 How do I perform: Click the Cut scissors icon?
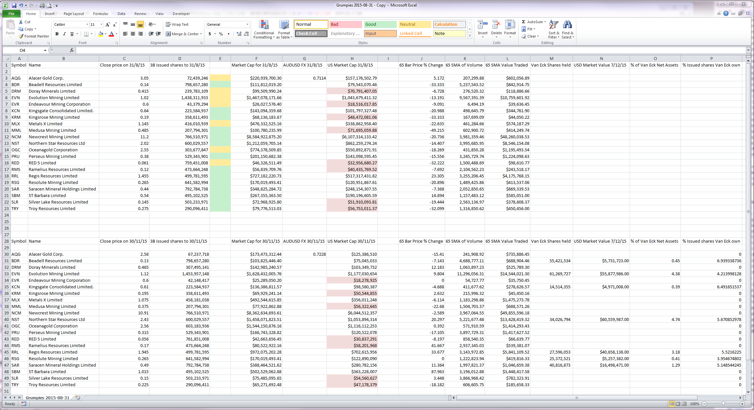[21, 22]
